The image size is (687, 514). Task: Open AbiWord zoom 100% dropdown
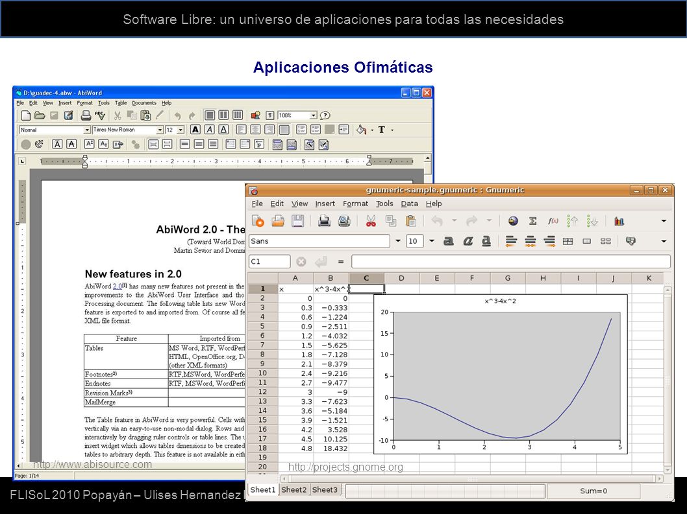click(x=313, y=115)
